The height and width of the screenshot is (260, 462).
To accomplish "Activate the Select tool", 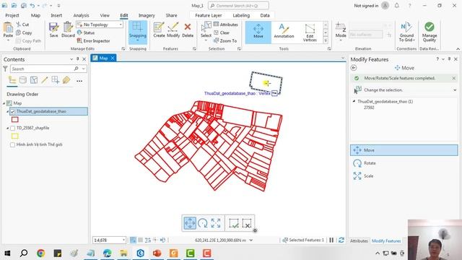I will tap(206, 30).
